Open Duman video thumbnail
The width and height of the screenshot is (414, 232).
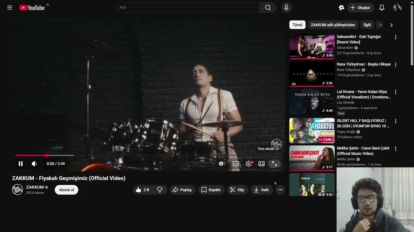click(x=312, y=185)
